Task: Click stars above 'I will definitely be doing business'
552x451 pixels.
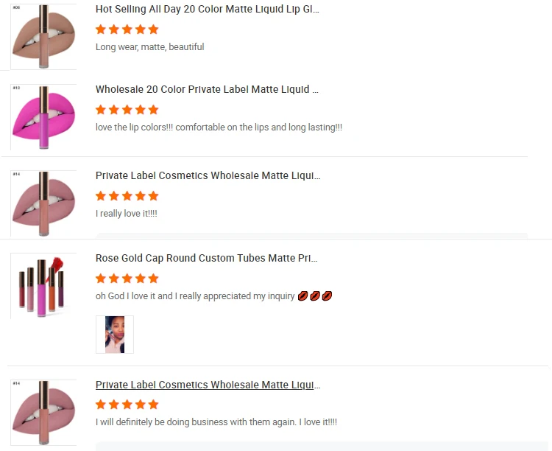Action: click(127, 405)
